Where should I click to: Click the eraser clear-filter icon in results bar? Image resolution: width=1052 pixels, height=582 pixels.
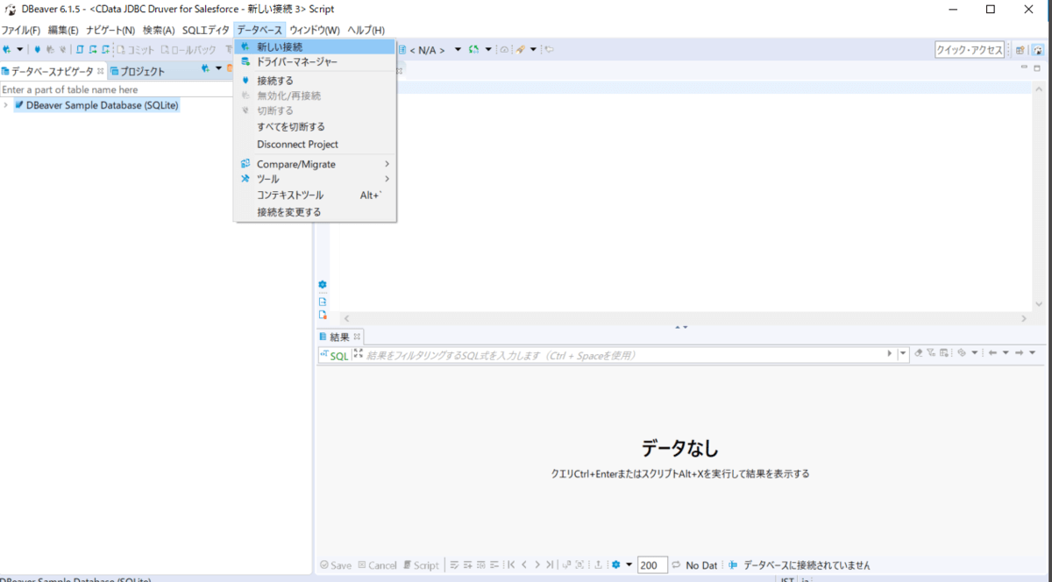[919, 353]
